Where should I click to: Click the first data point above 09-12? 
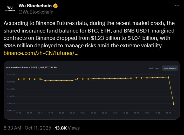pos(19,79)
